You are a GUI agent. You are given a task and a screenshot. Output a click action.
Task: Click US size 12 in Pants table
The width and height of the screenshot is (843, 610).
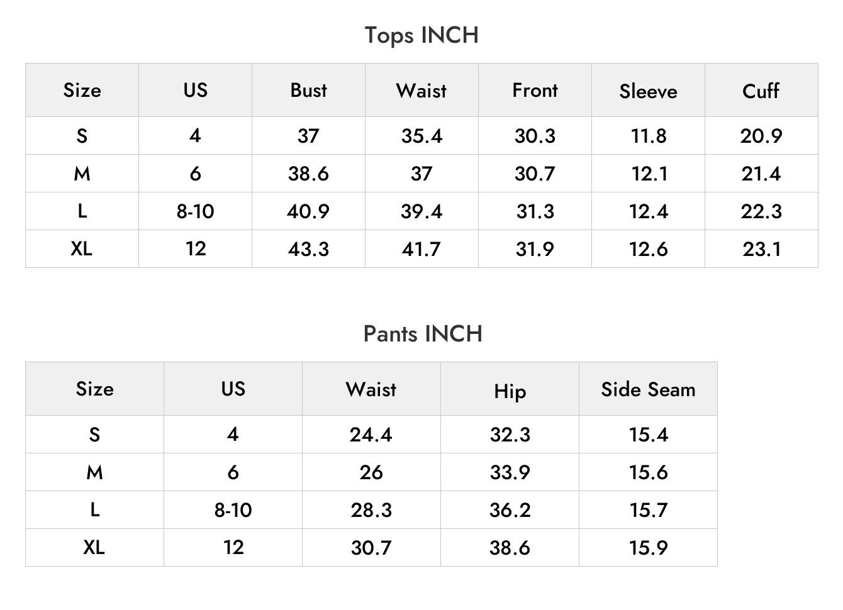coord(233,547)
